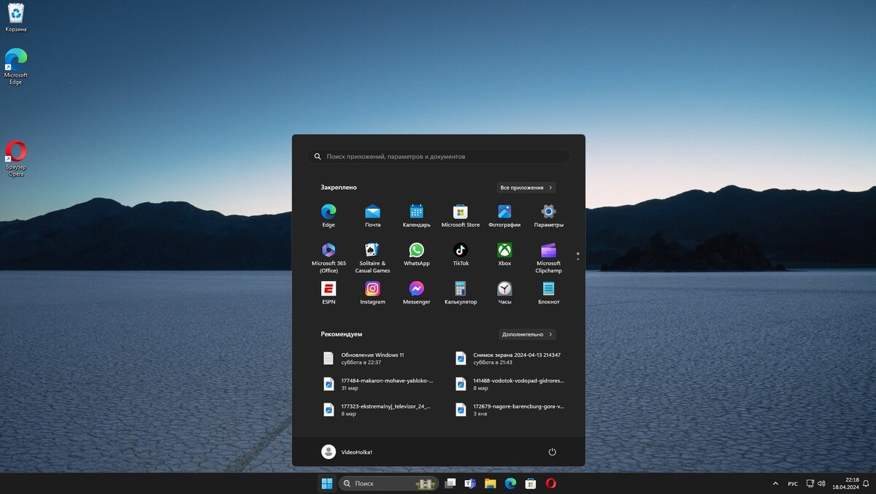The height and width of the screenshot is (494, 876).
Task: Click the power button in Start menu
Action: [552, 452]
